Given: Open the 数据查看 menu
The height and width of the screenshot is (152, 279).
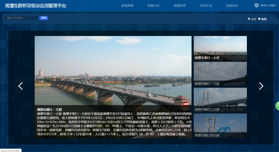Looking at the screenshot, I should 127,6.
